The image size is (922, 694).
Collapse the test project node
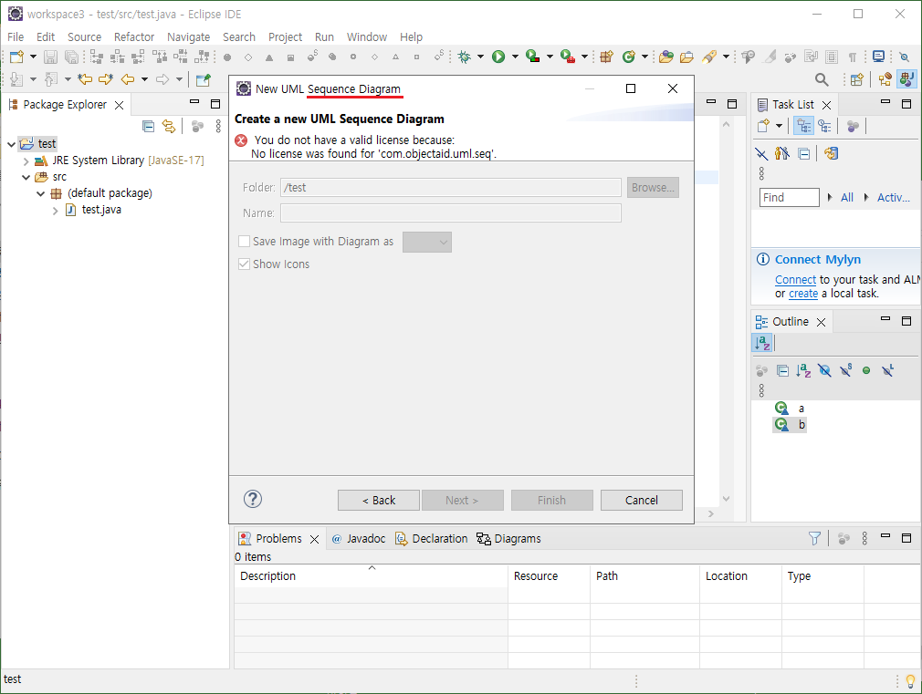coord(12,144)
